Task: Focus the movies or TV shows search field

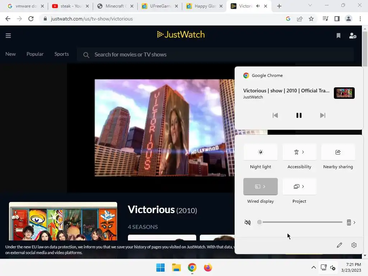Action: coord(215,55)
